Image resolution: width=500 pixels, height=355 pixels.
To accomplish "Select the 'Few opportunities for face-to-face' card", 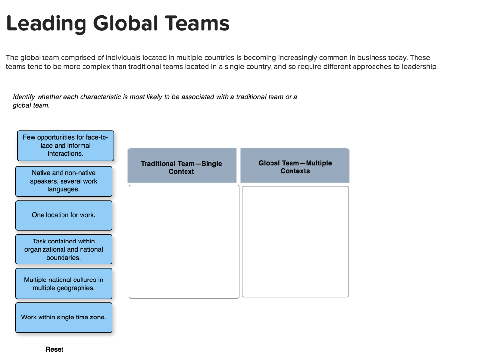I will (65, 145).
